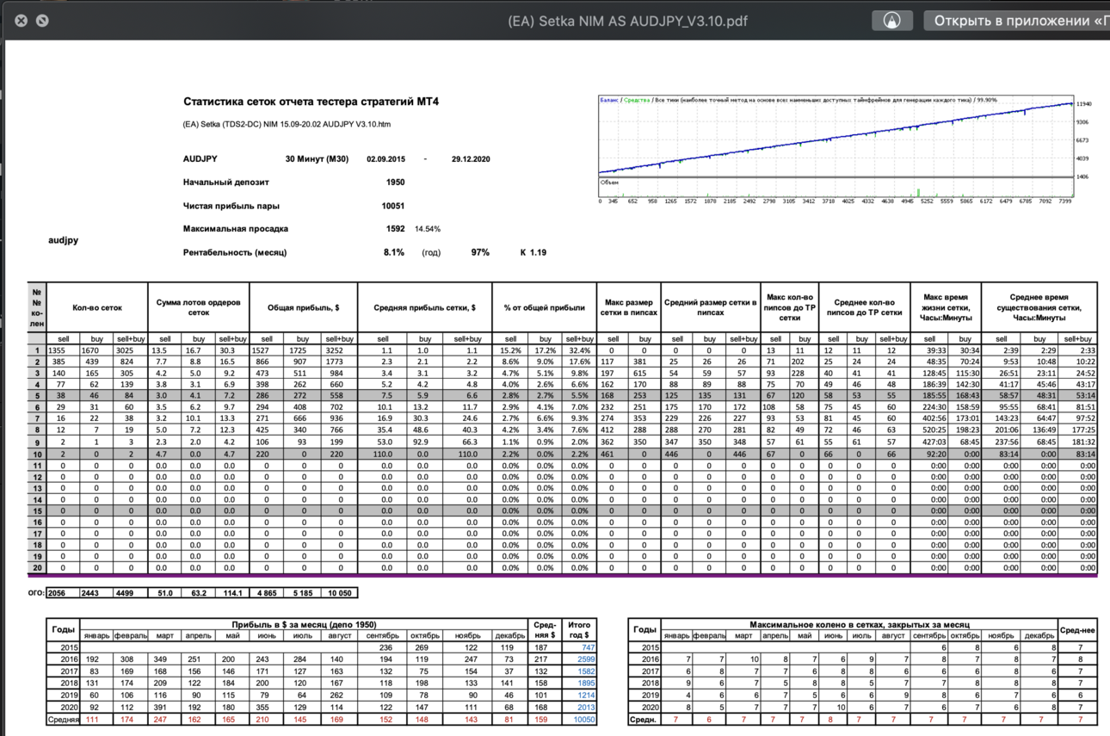The height and width of the screenshot is (736, 1110).
Task: Click 'Максимальное колено в сетках, закрытых за месяц' header
Action: tap(860, 625)
